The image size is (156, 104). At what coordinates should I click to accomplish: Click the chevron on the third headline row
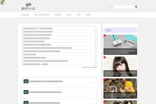click(95, 35)
